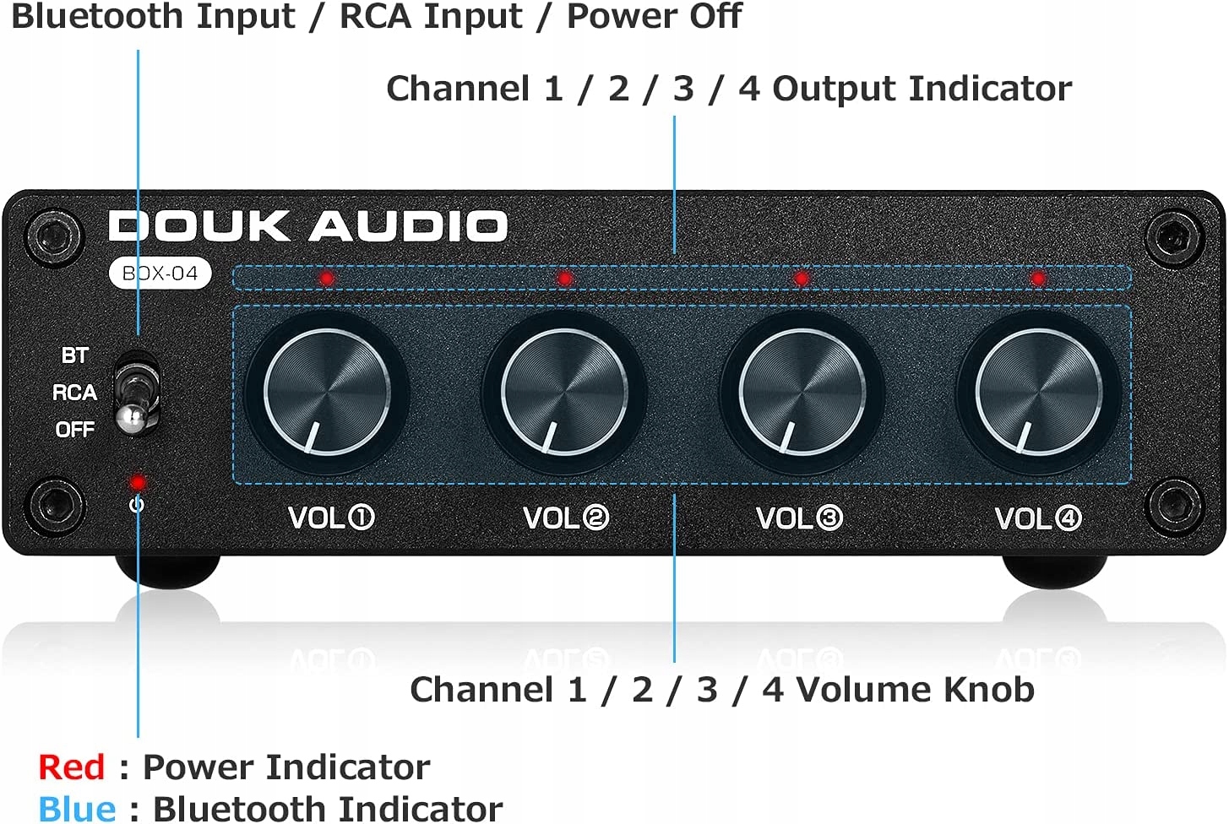The height and width of the screenshot is (824, 1229).
Task: Click the channel 4 red output indicator
Action: (1038, 278)
